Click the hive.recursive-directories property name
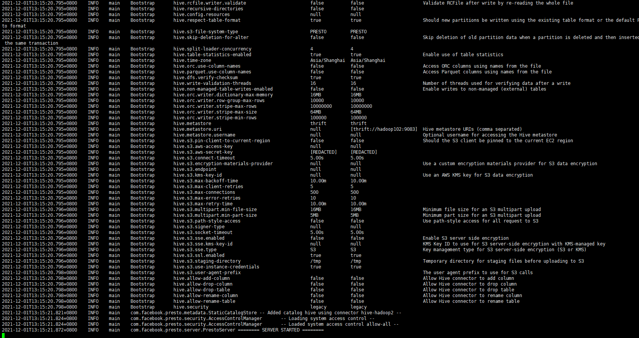 tap(208, 9)
